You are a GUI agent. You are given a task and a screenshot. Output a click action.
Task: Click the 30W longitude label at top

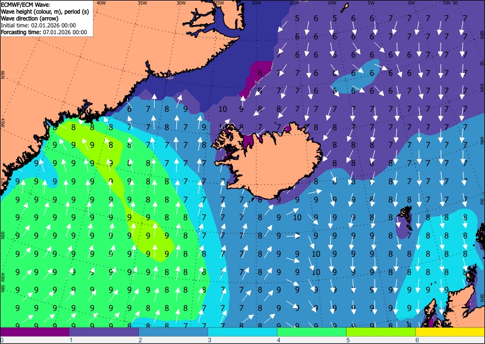[x=181, y=3]
